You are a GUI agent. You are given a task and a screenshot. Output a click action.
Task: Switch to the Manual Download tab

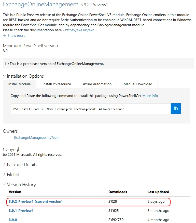pyautogui.click(x=138, y=84)
